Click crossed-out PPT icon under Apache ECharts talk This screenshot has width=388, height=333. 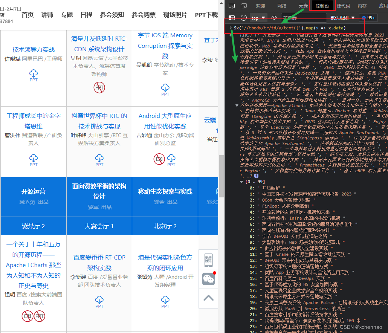tap(39, 316)
